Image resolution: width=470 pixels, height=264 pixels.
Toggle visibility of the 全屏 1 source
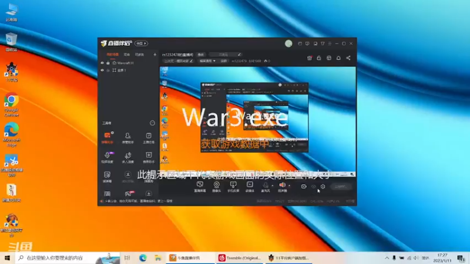pyautogui.click(x=102, y=70)
